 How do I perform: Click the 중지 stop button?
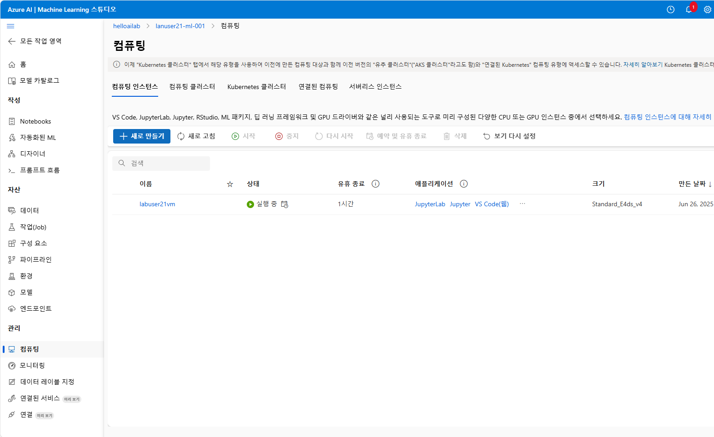coord(287,136)
